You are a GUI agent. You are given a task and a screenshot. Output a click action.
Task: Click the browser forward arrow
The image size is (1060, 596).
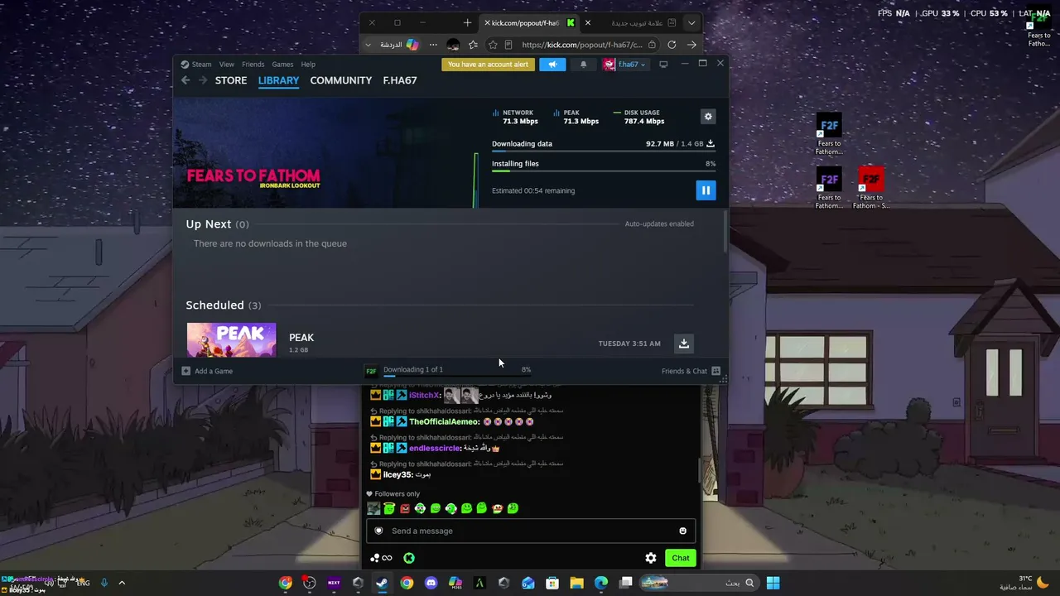pyautogui.click(x=692, y=45)
